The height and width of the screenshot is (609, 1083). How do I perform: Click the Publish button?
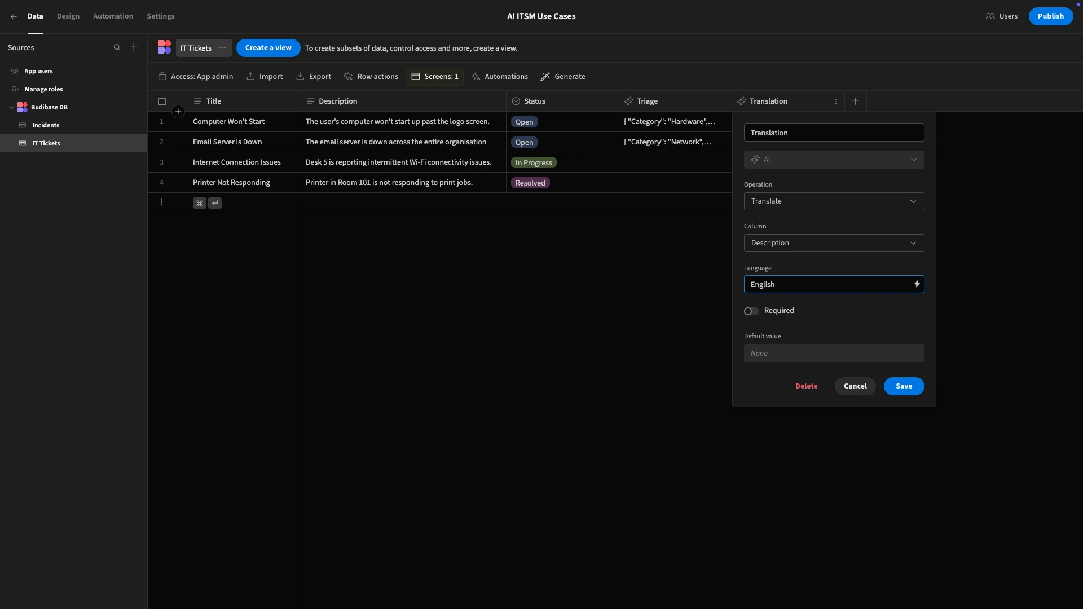coord(1050,16)
